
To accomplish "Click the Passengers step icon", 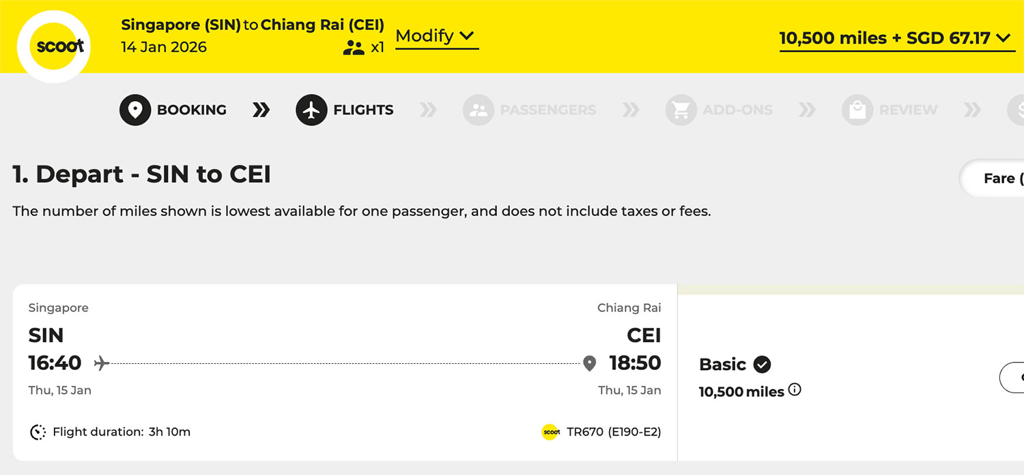I will pos(478,110).
